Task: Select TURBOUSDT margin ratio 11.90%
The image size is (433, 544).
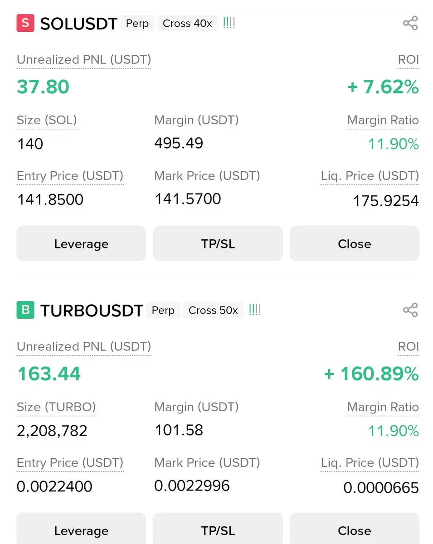Action: click(393, 431)
